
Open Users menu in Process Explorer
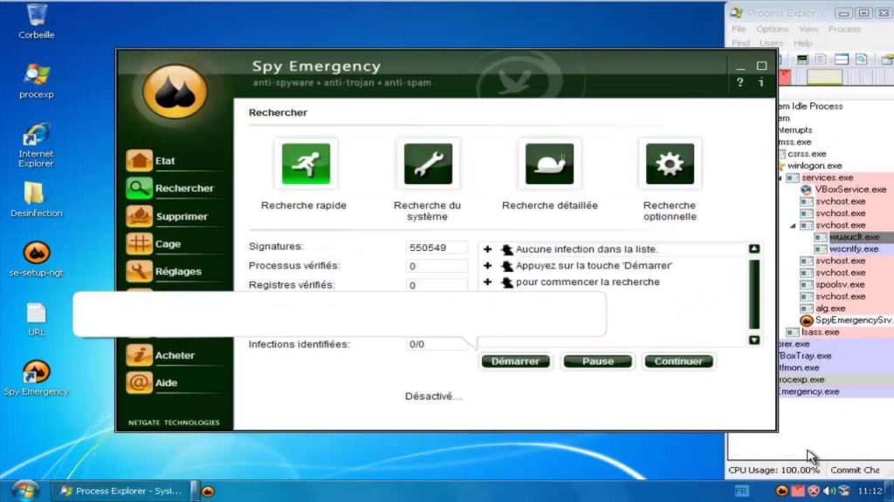[x=771, y=44]
